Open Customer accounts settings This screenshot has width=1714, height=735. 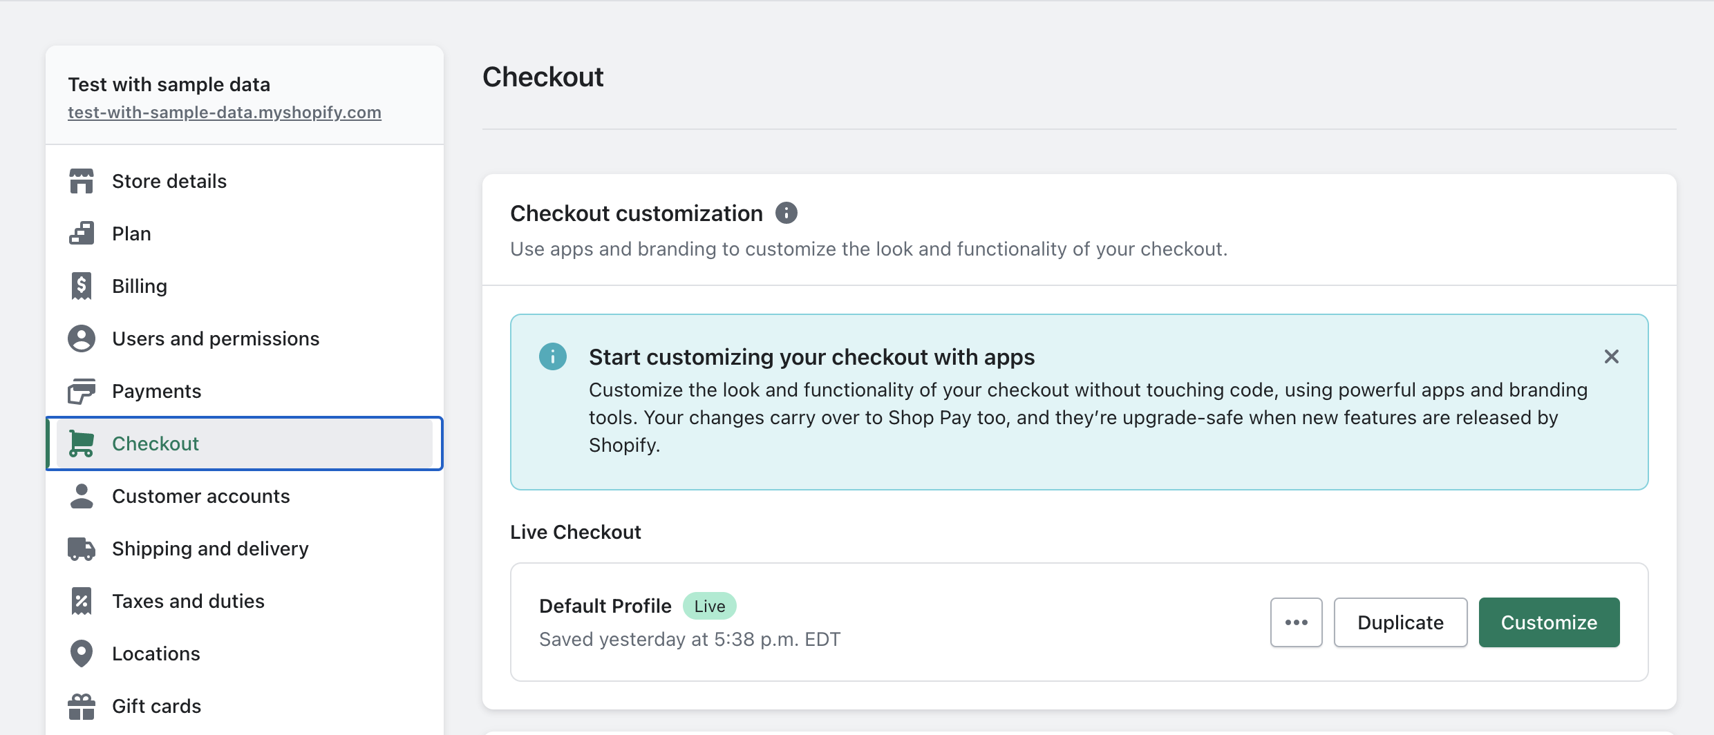(x=245, y=496)
